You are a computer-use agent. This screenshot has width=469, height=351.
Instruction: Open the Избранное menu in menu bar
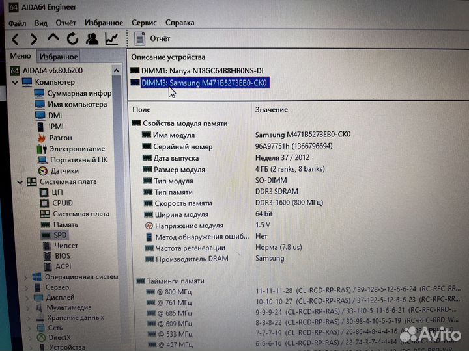(x=104, y=23)
